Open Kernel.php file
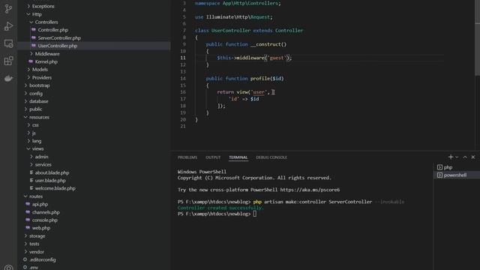This screenshot has height=270, width=480. click(46, 61)
